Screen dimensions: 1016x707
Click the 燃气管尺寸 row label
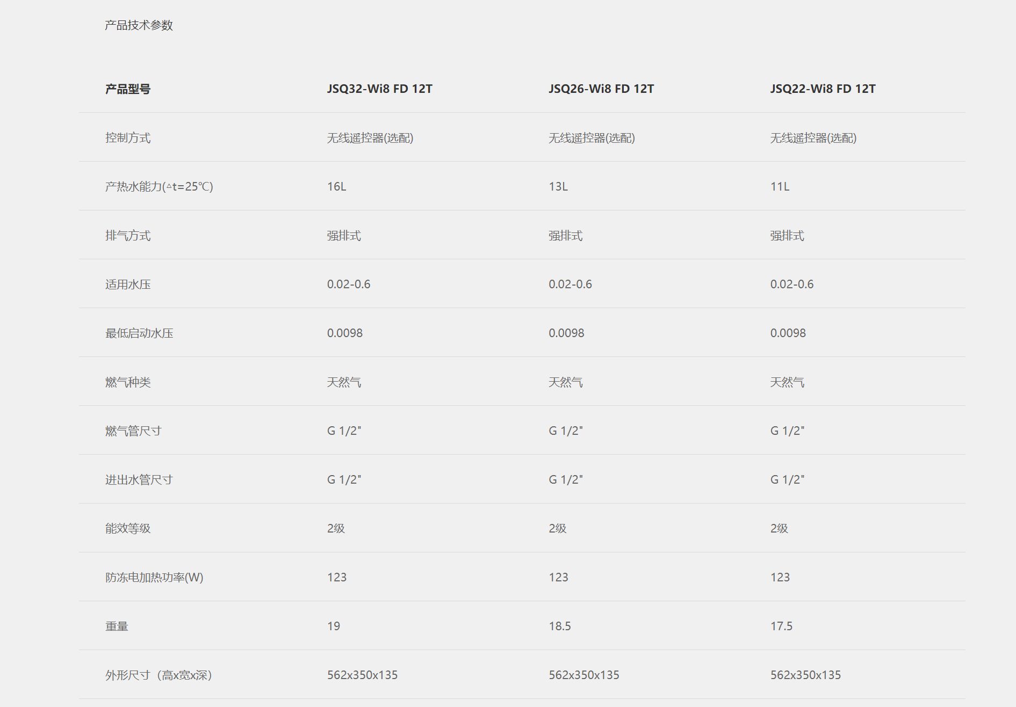click(x=133, y=431)
